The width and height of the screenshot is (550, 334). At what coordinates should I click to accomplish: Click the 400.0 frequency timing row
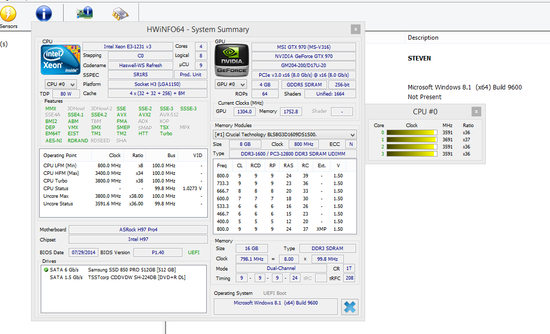coord(285,222)
